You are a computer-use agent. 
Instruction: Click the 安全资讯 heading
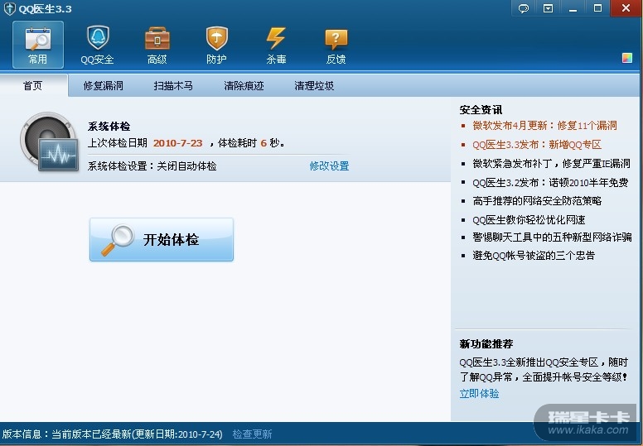[481, 110]
